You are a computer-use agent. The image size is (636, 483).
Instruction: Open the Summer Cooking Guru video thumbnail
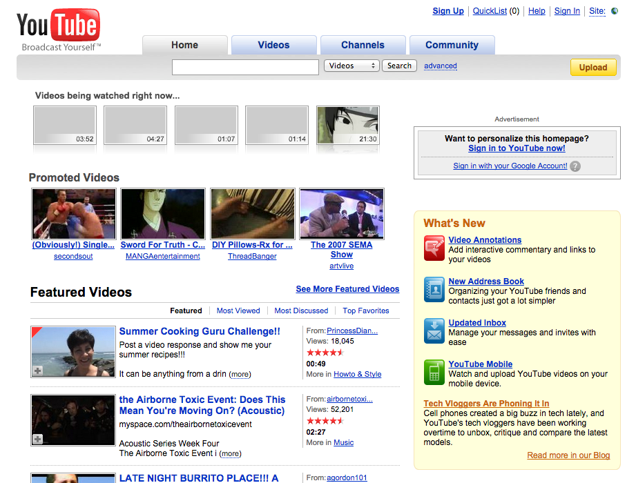73,352
